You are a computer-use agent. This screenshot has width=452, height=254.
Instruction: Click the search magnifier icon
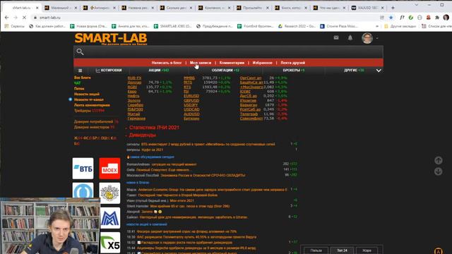pos(80,52)
